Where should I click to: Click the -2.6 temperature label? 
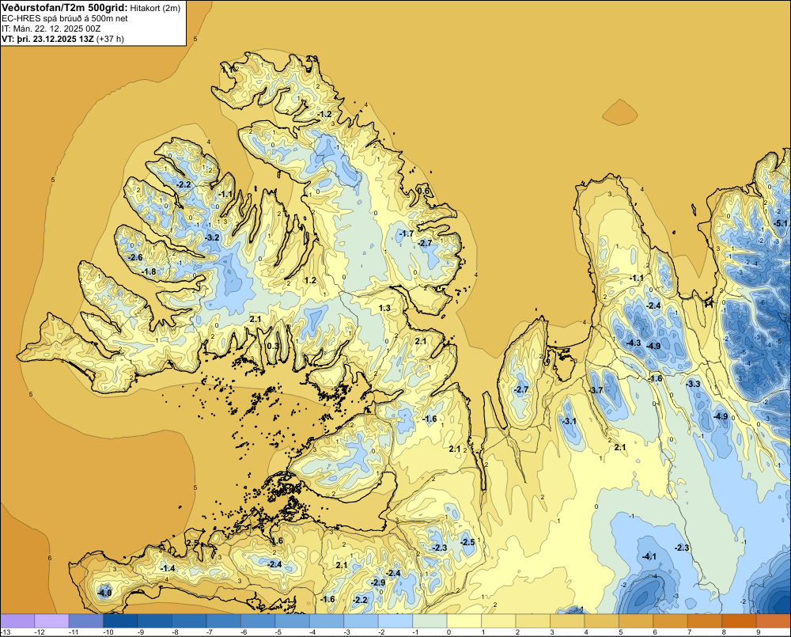(135, 257)
